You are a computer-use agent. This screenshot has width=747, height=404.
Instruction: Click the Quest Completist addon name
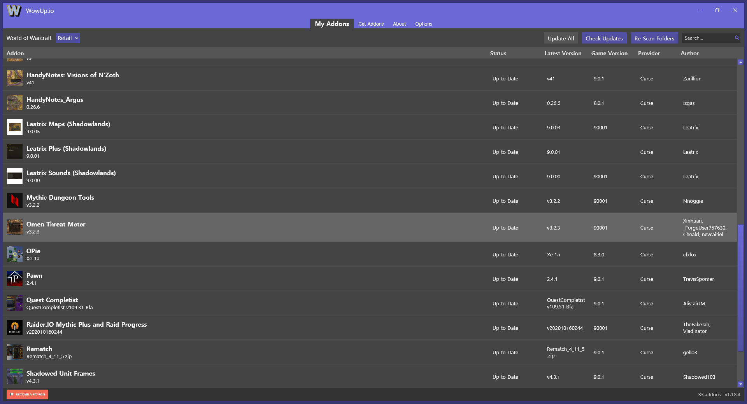[52, 300]
